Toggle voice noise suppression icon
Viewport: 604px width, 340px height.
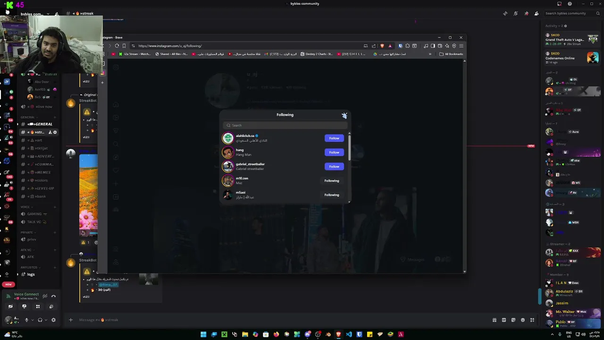click(x=45, y=296)
